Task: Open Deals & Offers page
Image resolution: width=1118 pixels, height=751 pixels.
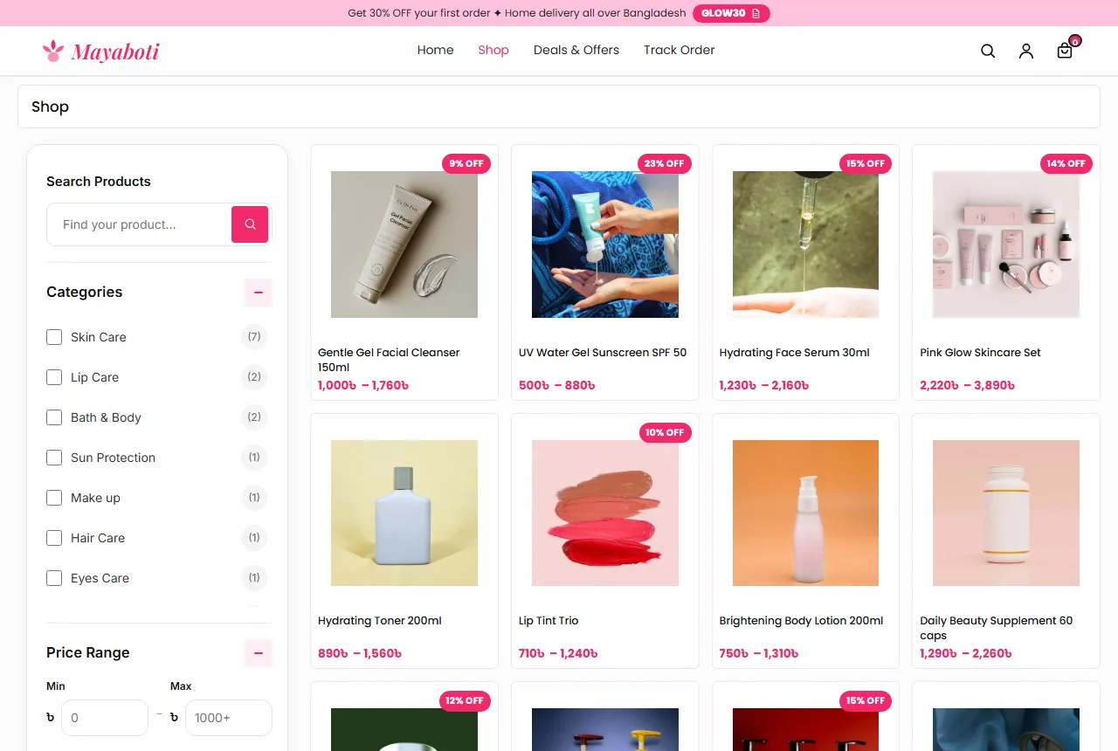Action: click(576, 50)
